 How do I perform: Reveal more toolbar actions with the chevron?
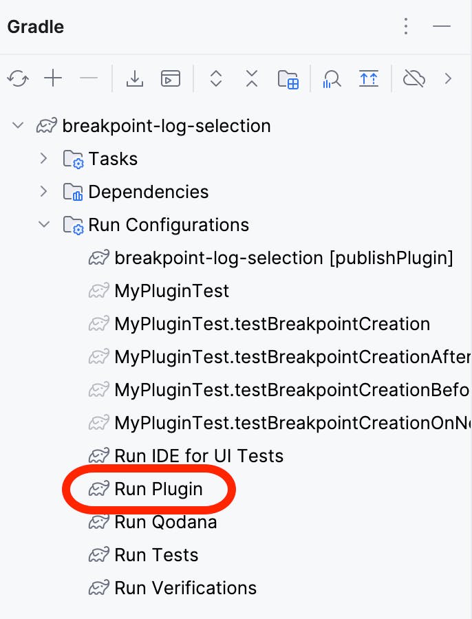coord(448,78)
